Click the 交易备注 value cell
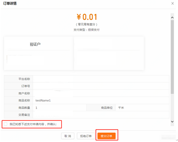178x142 pixels. pyautogui.click(x=101, y=115)
